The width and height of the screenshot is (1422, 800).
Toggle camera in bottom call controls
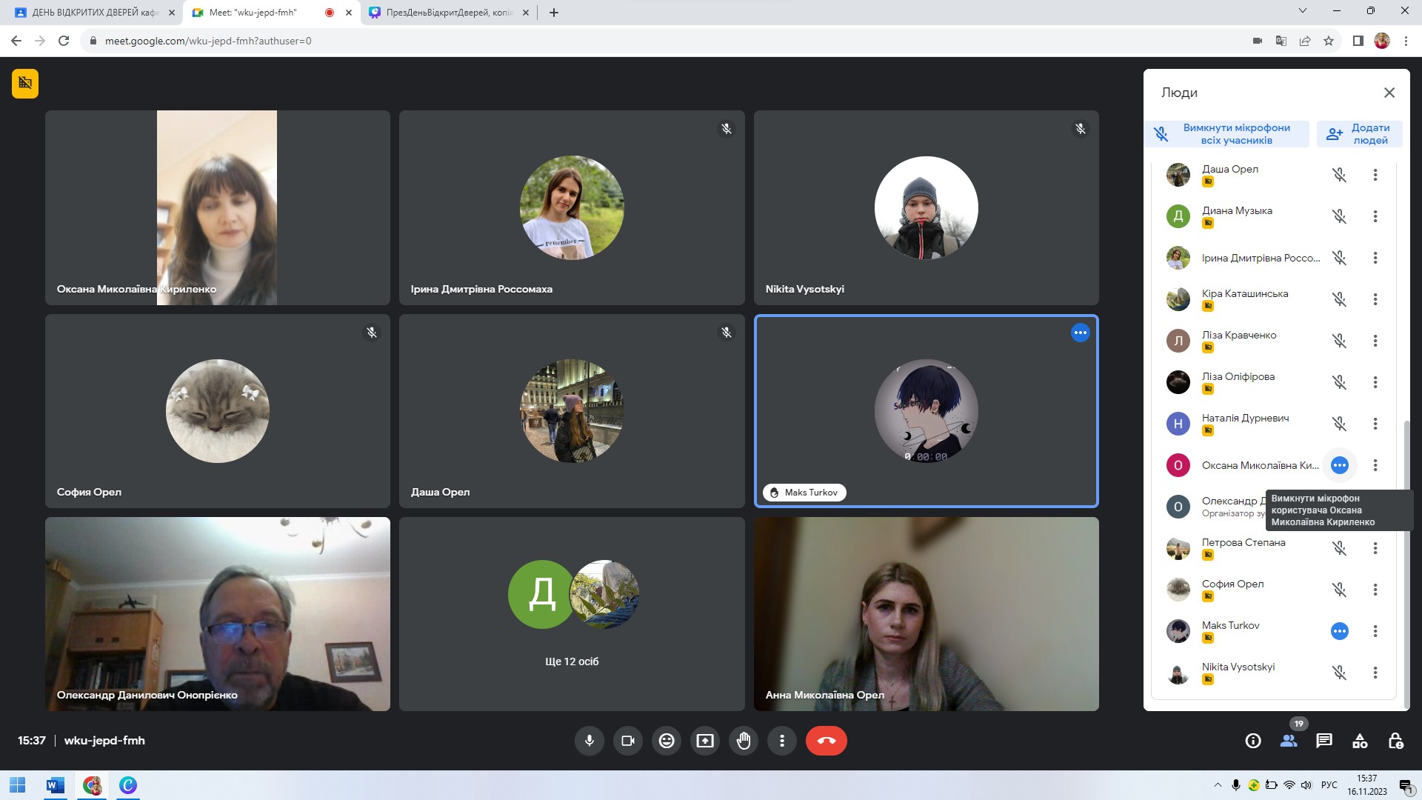pyautogui.click(x=628, y=741)
